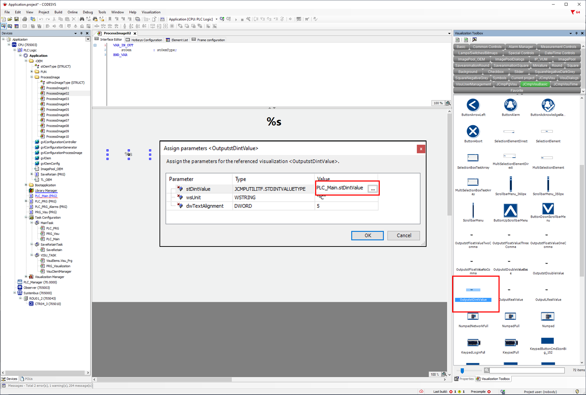586x395 pixels.
Task: Click OK in Assign parameters dialog
Action: click(x=367, y=235)
